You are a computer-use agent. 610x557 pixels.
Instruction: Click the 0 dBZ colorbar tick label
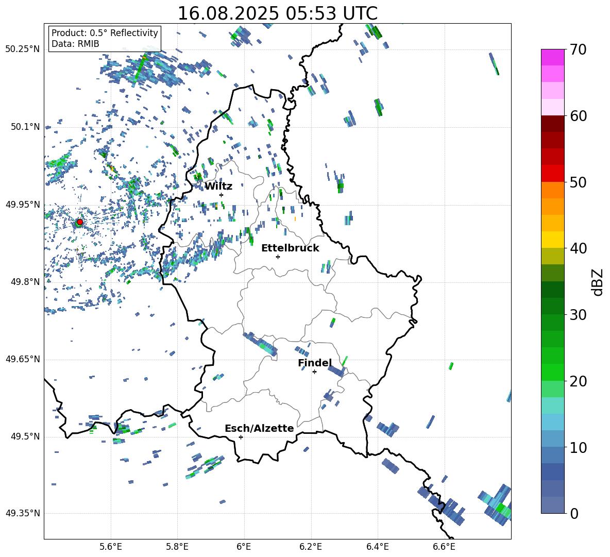tap(574, 513)
